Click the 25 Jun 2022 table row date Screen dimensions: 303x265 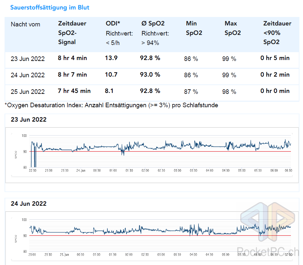(x=28, y=92)
